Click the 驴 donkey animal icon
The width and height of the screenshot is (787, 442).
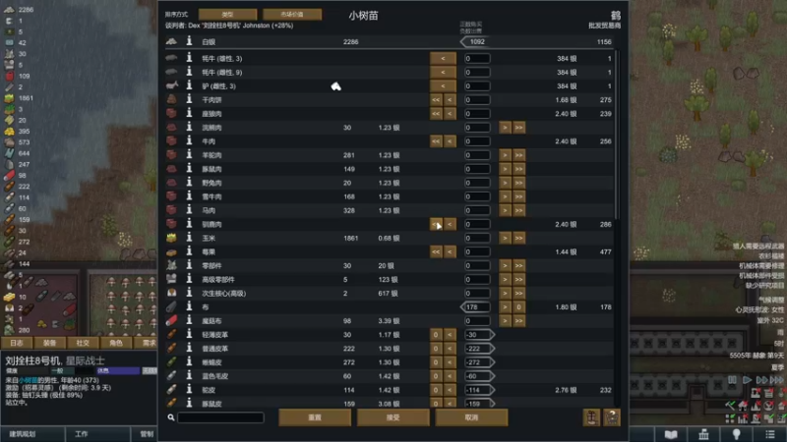click(171, 85)
